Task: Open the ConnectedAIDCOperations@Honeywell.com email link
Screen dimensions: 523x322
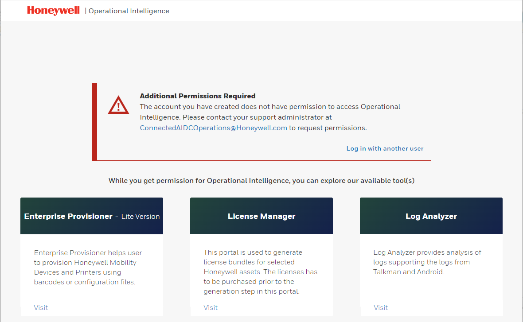Action: pyautogui.click(x=214, y=128)
